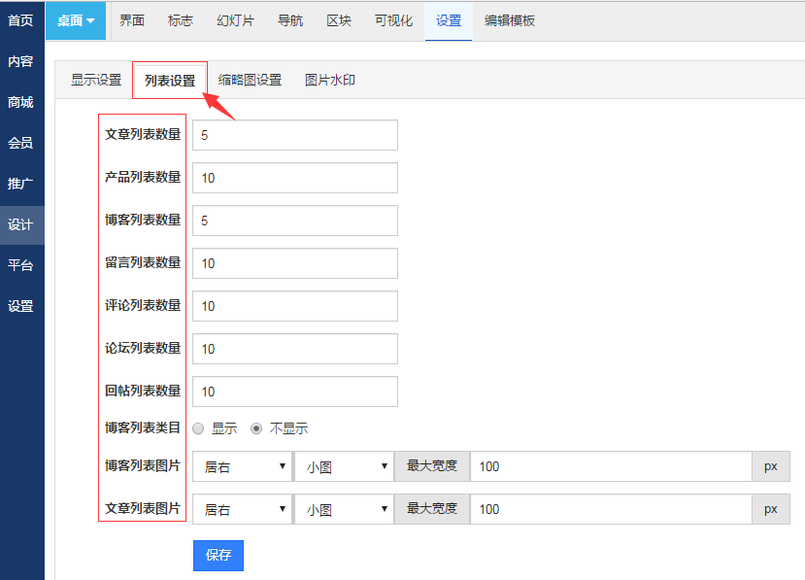Open 可视化 top menu item
Screen dimensions: 805x580
point(394,20)
